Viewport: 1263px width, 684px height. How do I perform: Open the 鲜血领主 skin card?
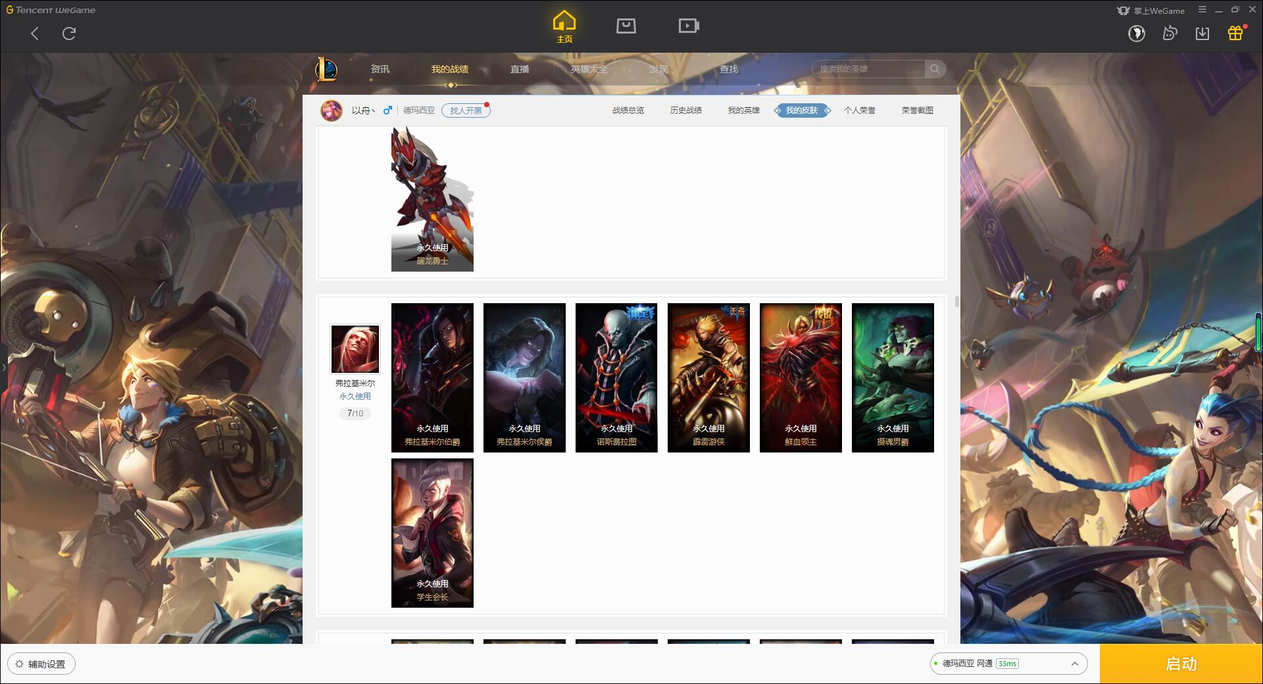click(x=801, y=378)
